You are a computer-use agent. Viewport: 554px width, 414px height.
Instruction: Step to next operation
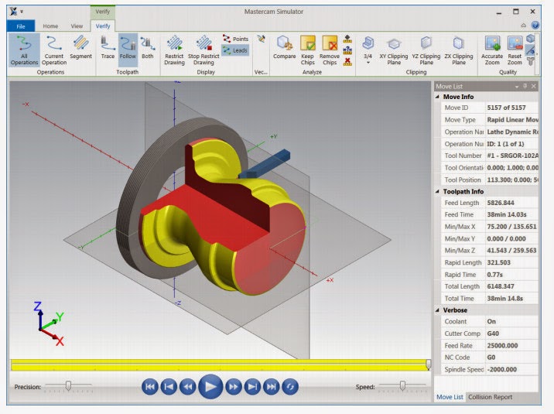[252, 387]
